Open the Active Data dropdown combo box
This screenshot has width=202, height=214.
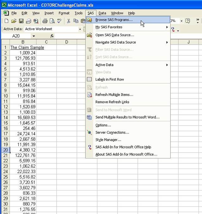coord(80,29)
